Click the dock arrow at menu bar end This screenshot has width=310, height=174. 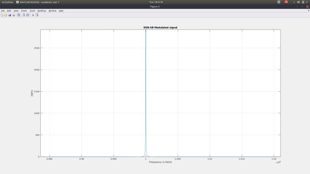click(308, 11)
